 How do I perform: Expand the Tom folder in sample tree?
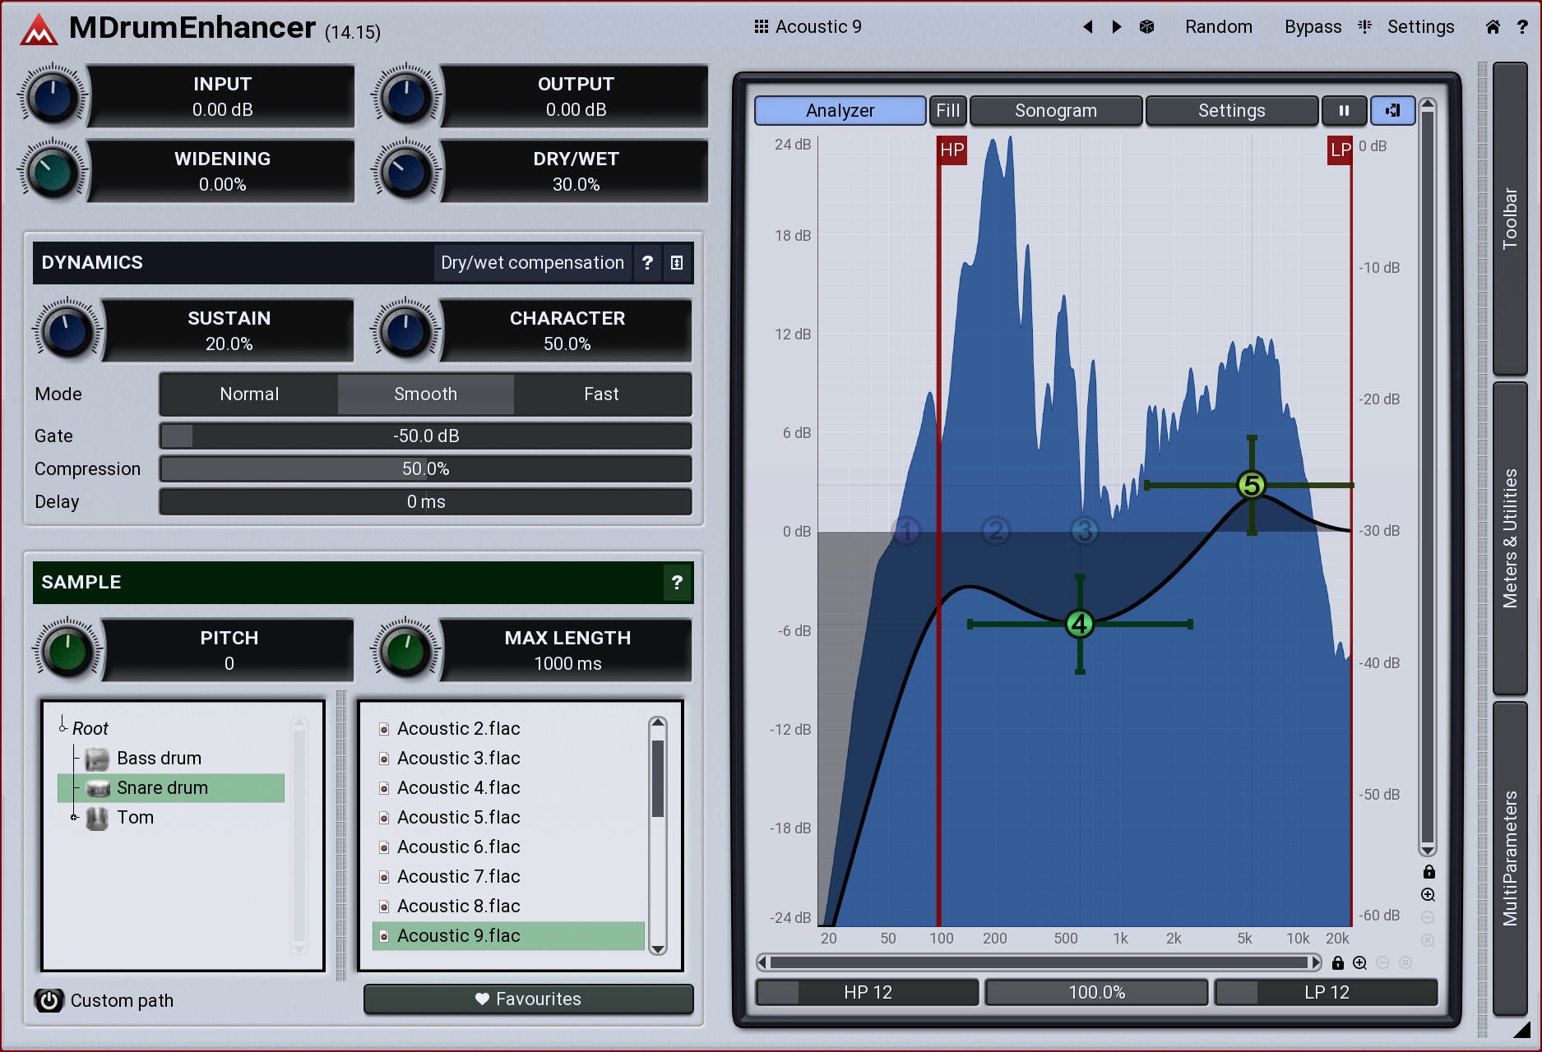(x=74, y=817)
